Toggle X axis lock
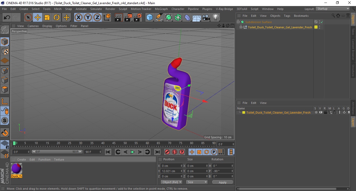 click(x=79, y=18)
